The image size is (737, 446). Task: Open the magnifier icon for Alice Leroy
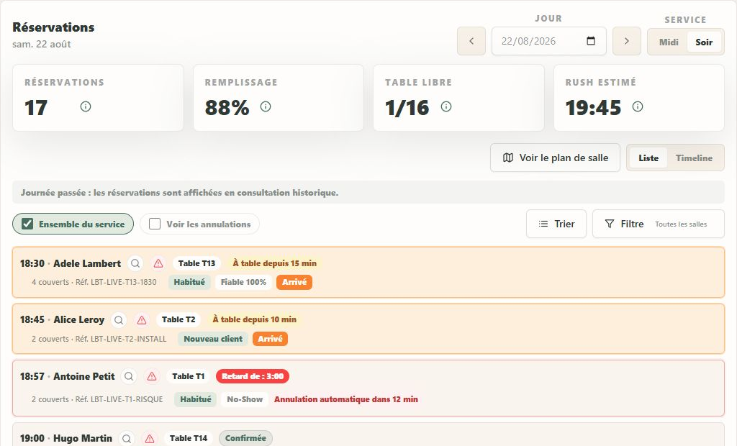[119, 320]
